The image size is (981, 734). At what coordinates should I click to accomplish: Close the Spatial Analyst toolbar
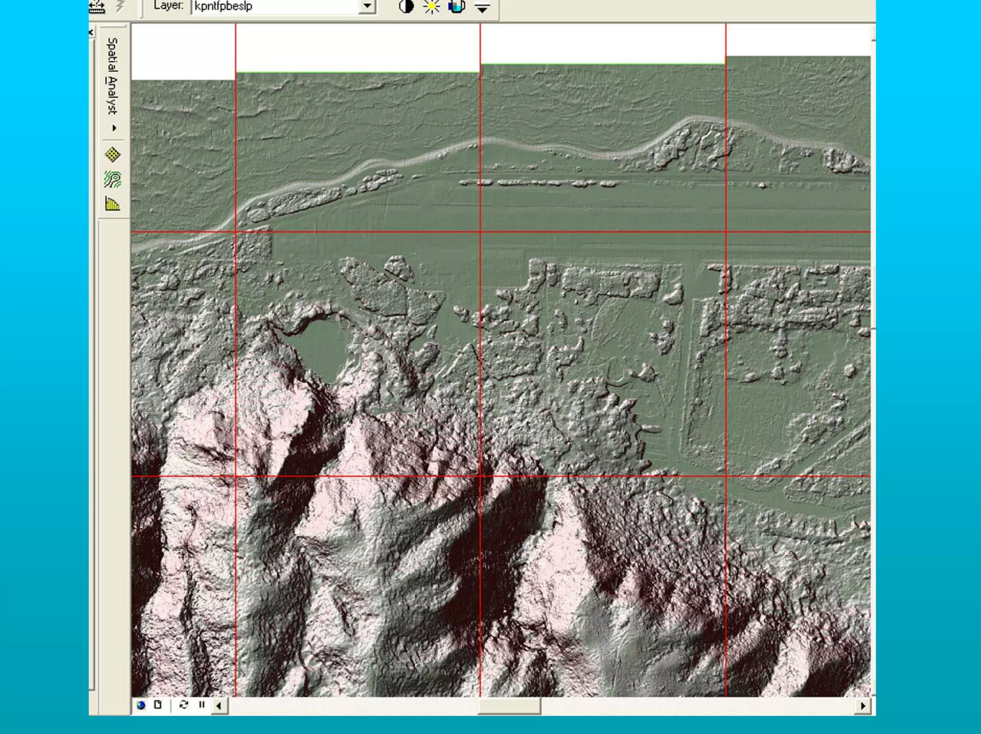pos(91,32)
